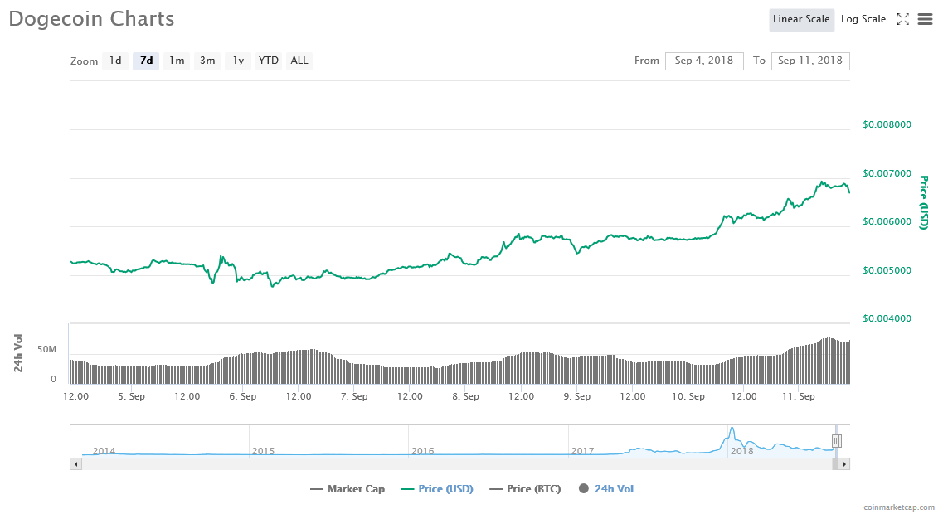This screenshot has height=514, width=943.
Task: Set zoom to 3m
Action: pyautogui.click(x=207, y=61)
